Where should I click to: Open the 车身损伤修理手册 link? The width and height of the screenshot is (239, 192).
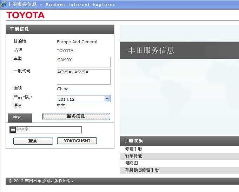pos(142,170)
